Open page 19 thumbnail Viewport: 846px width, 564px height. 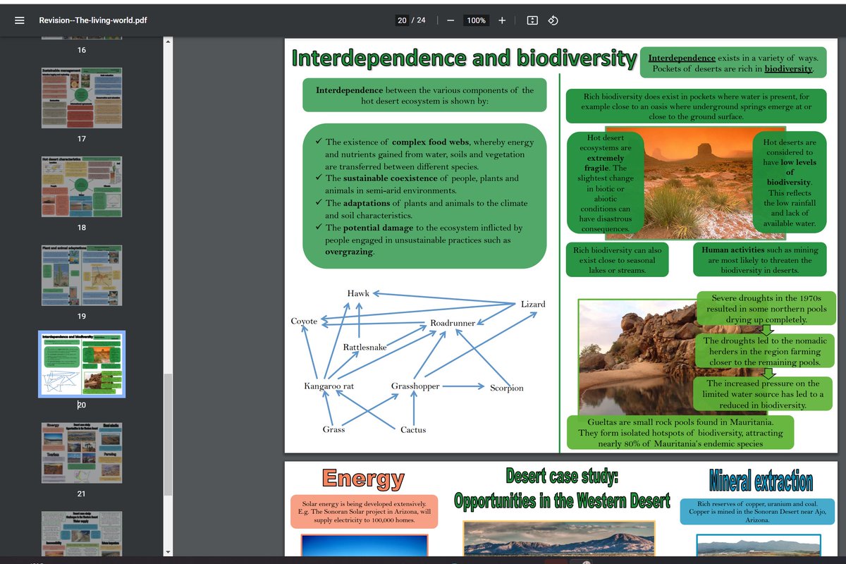pyautogui.click(x=81, y=276)
